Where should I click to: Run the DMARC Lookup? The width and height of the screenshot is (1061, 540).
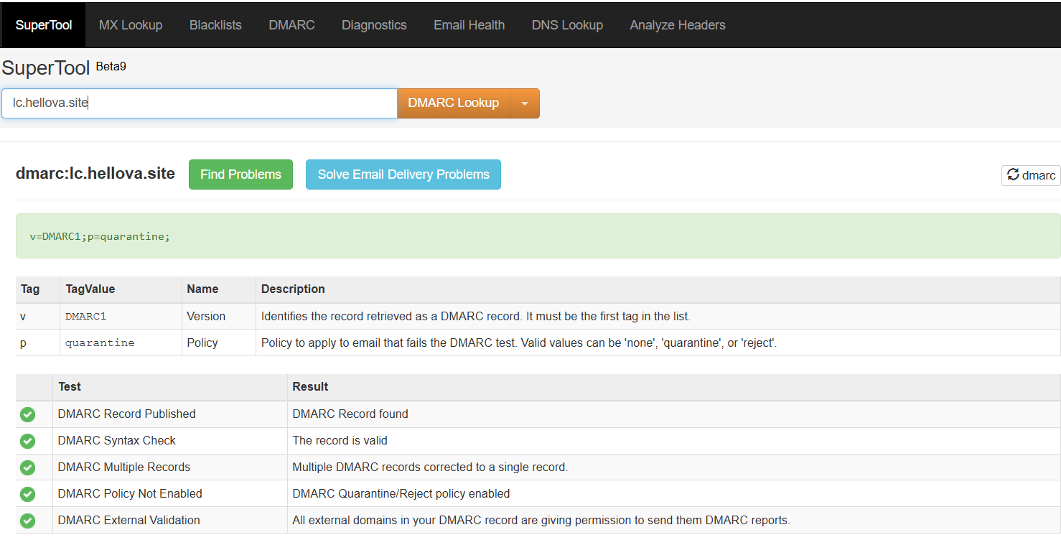click(453, 103)
